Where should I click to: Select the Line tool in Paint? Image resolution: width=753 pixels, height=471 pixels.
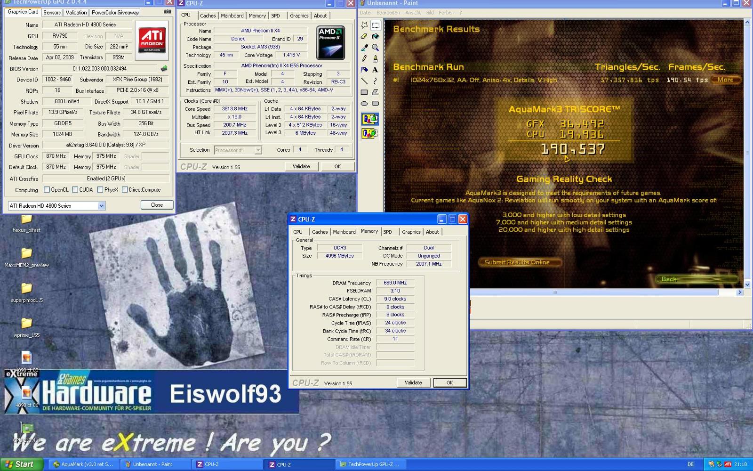(x=364, y=81)
